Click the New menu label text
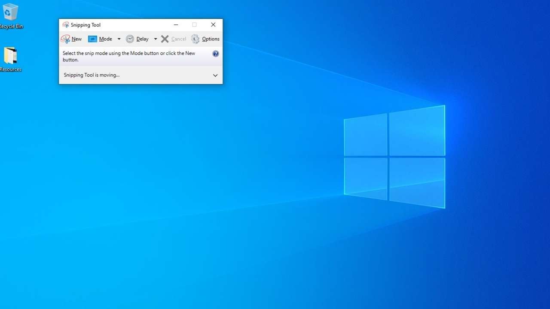 point(77,39)
